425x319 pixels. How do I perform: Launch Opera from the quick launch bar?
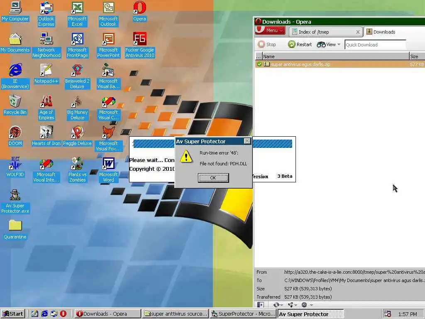click(x=63, y=314)
